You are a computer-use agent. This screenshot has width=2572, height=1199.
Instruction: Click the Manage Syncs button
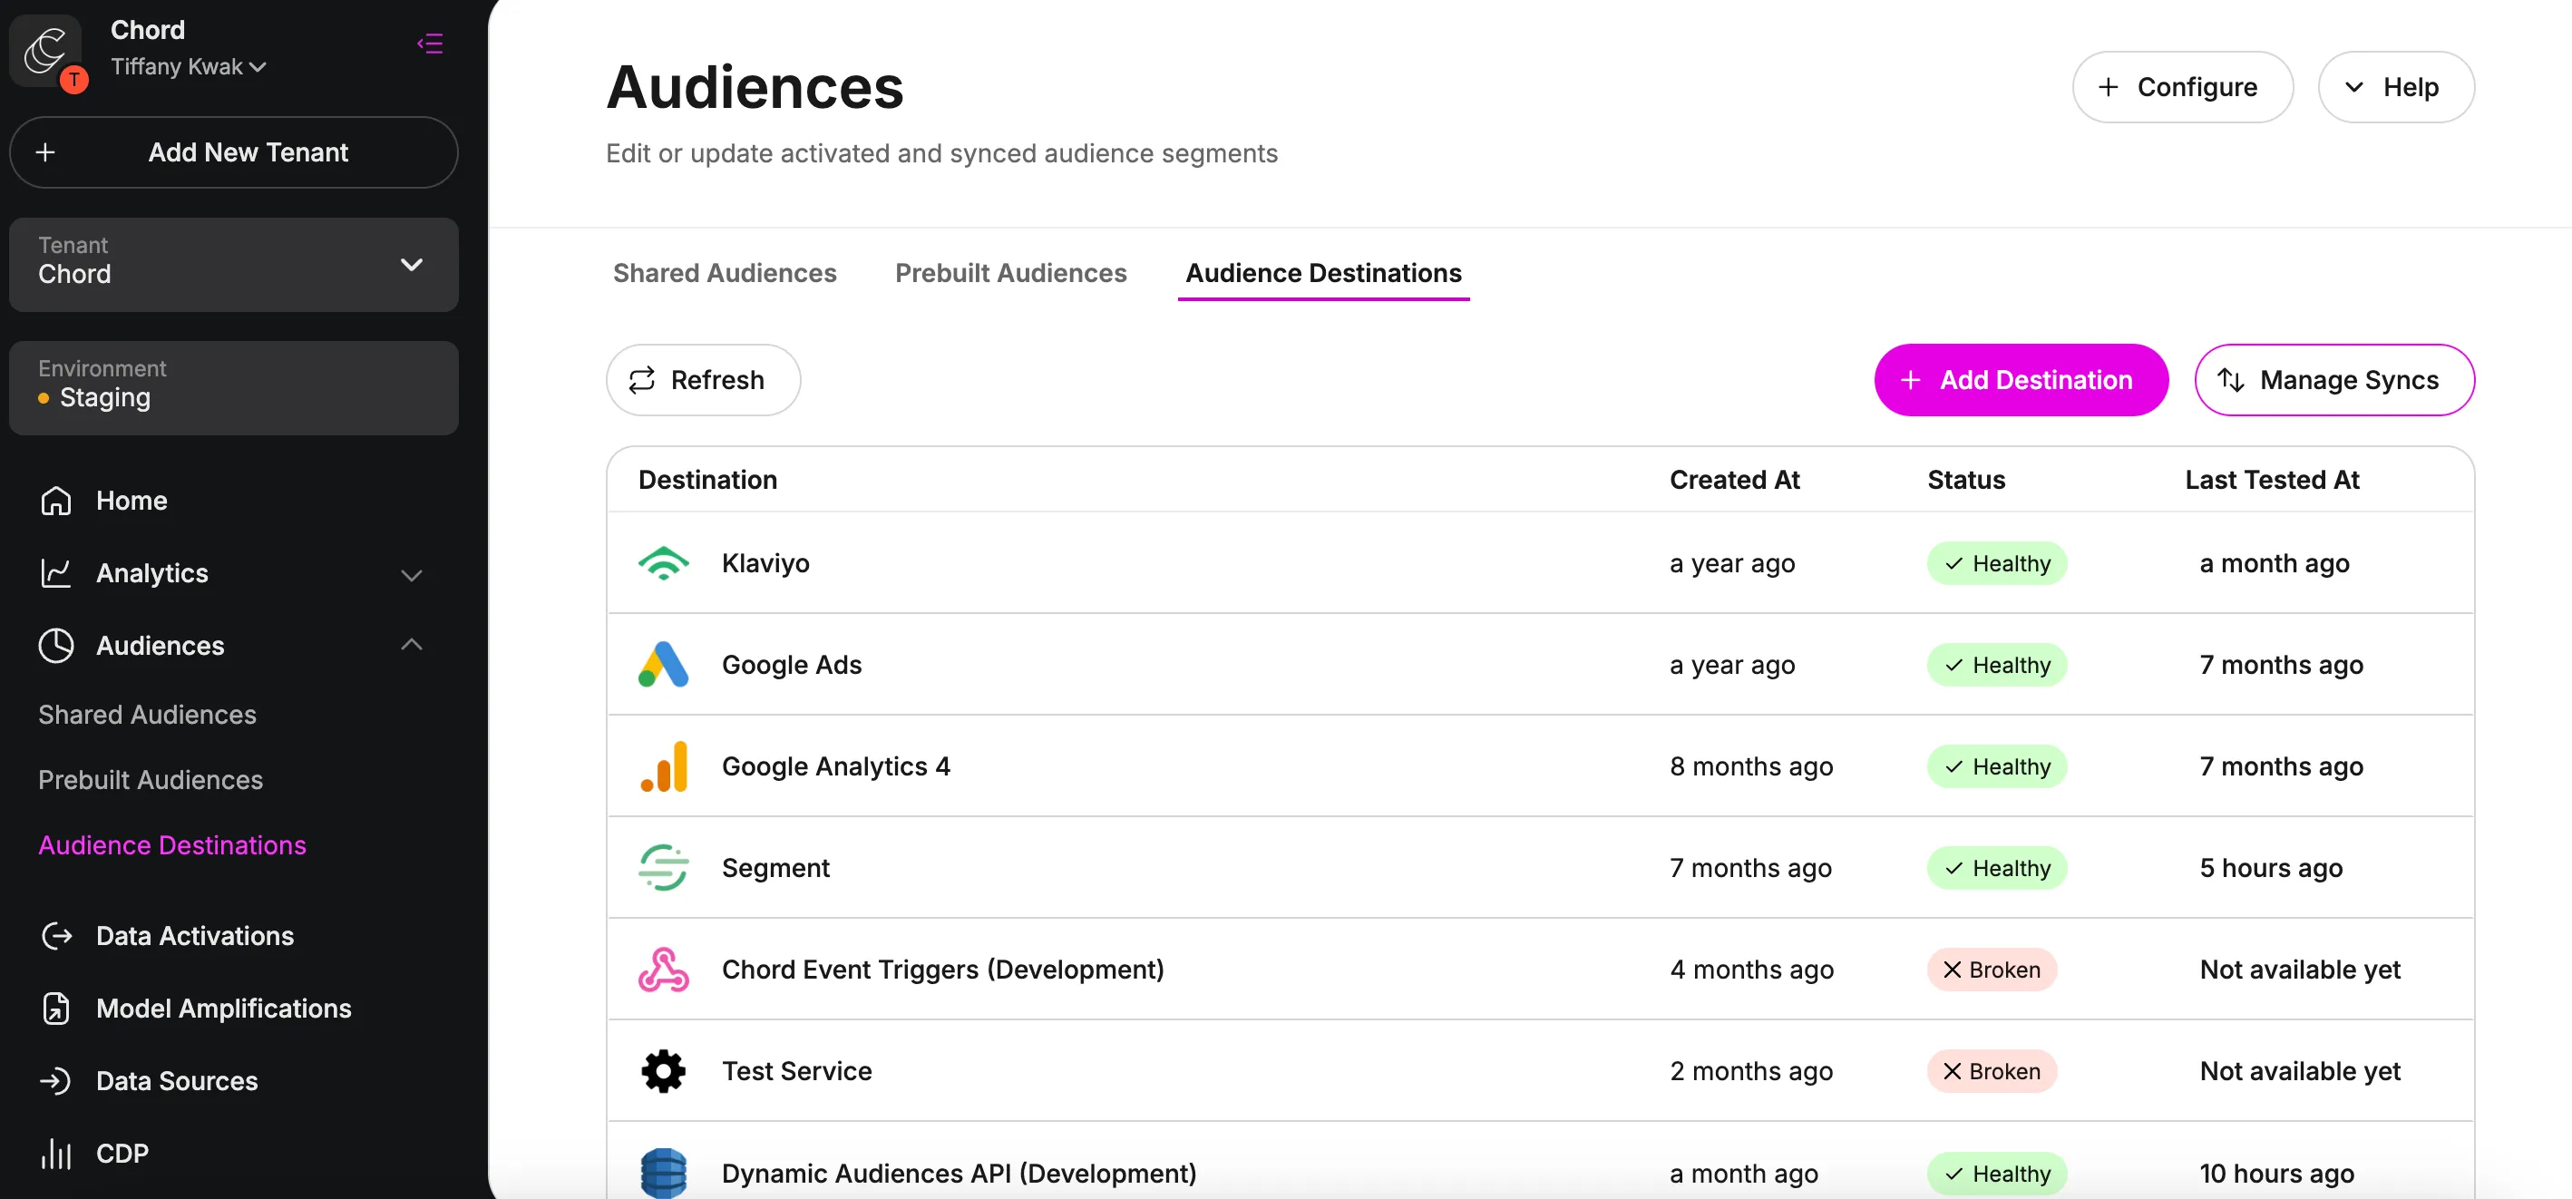[x=2334, y=380]
